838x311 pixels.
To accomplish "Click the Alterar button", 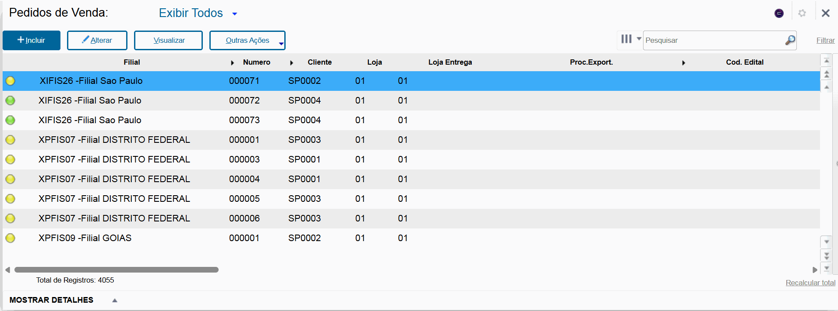I will click(97, 40).
